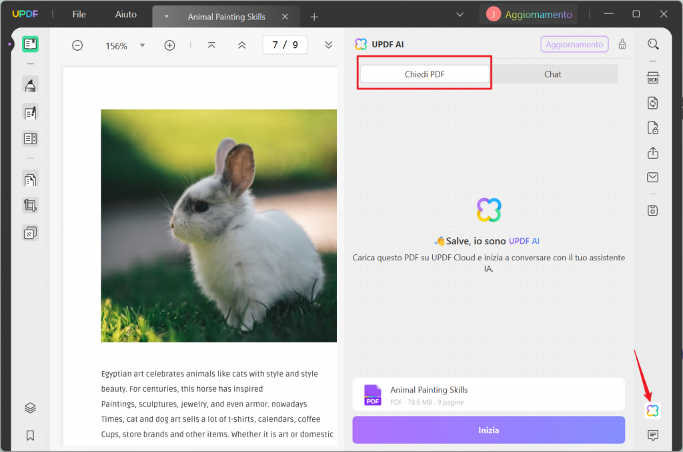Open the Edit PDF tool
Screen dimensions: 683x452
click(x=30, y=112)
